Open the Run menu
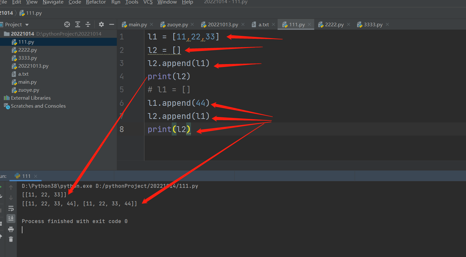This screenshot has height=257, width=466. pyautogui.click(x=116, y=2)
